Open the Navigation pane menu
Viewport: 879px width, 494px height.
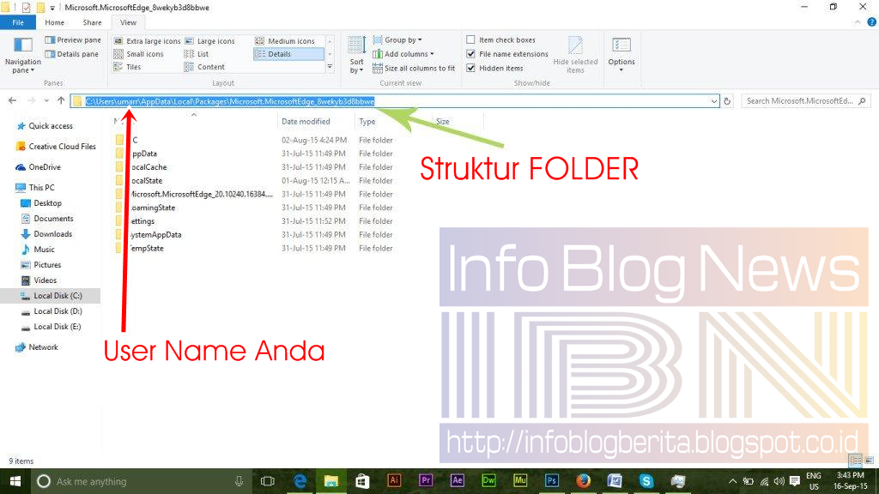tap(22, 56)
